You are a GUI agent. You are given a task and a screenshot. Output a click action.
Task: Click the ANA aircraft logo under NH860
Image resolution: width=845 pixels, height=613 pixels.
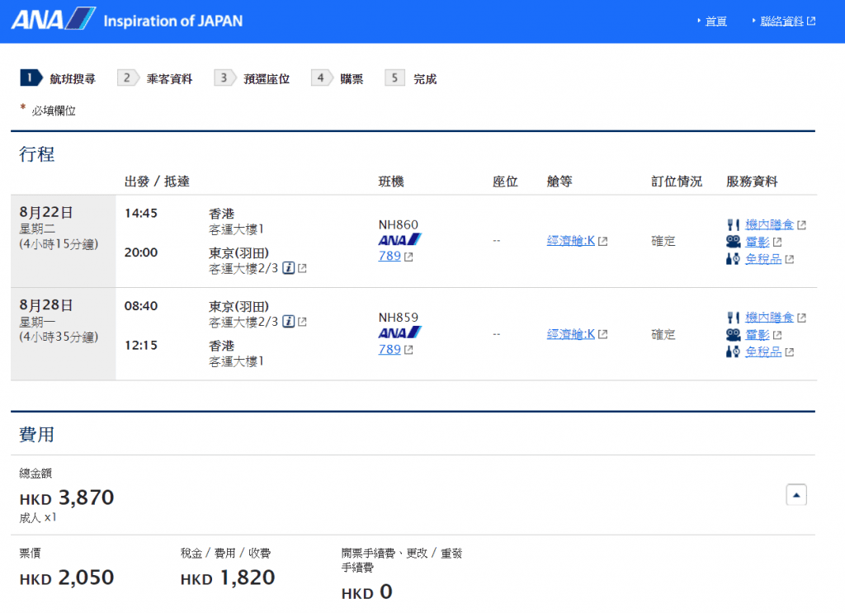coord(399,239)
